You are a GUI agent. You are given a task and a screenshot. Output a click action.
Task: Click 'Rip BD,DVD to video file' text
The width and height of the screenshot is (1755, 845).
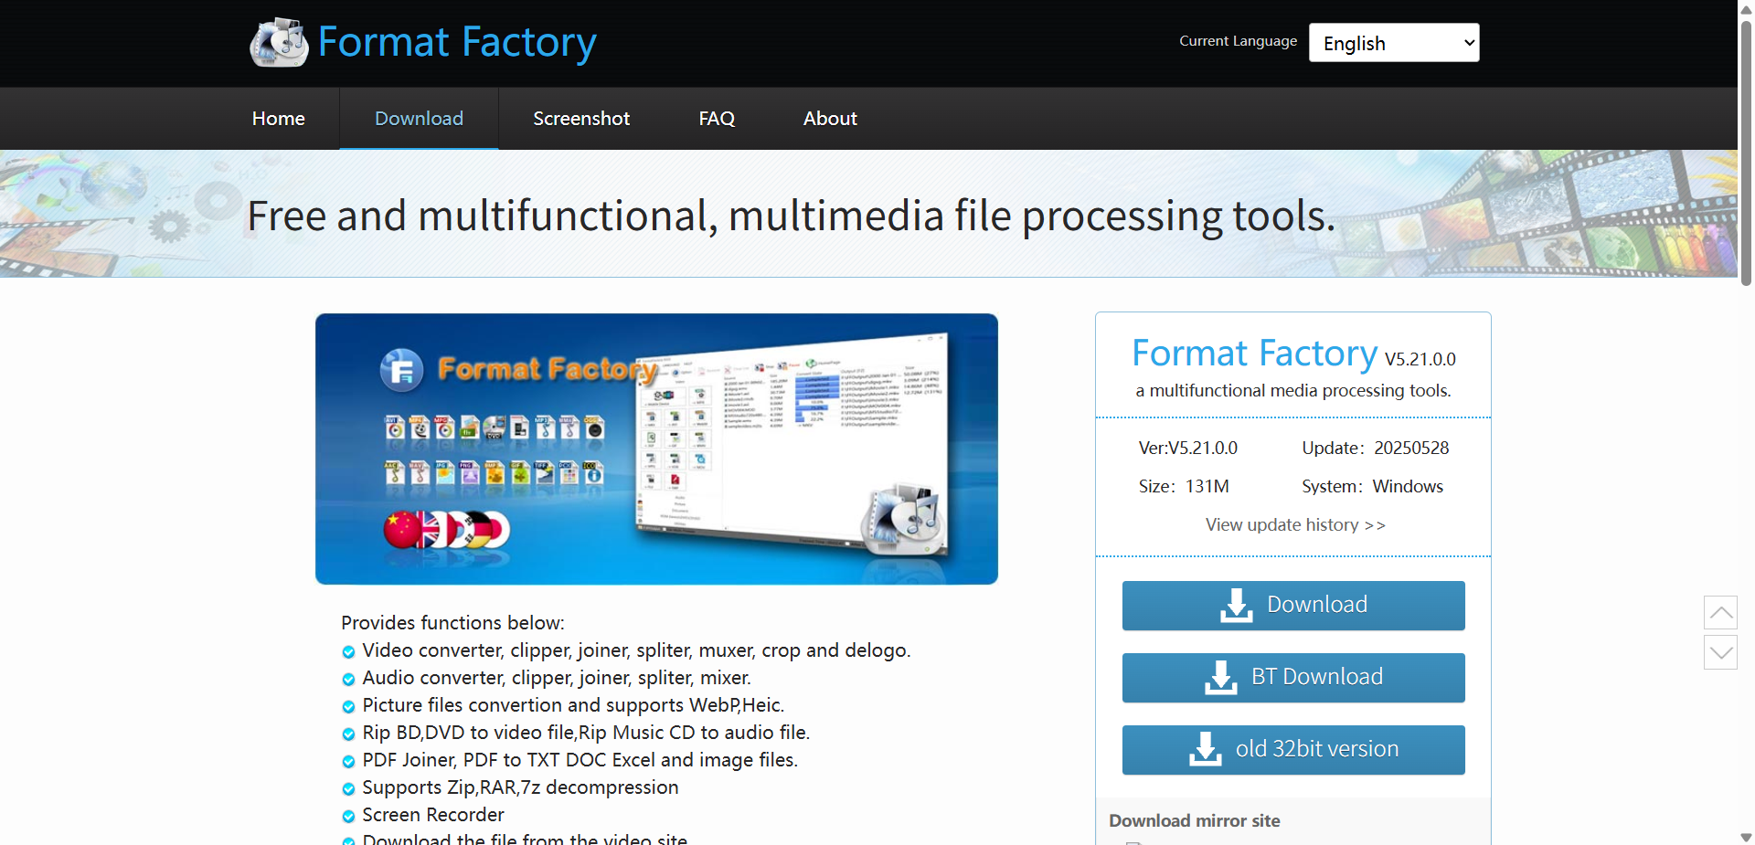[586, 733]
